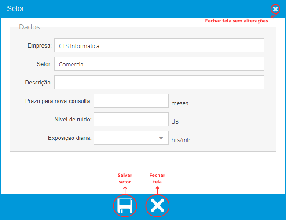Select the empty Descrição text field
The width and height of the screenshot is (286, 220).
tap(159, 82)
